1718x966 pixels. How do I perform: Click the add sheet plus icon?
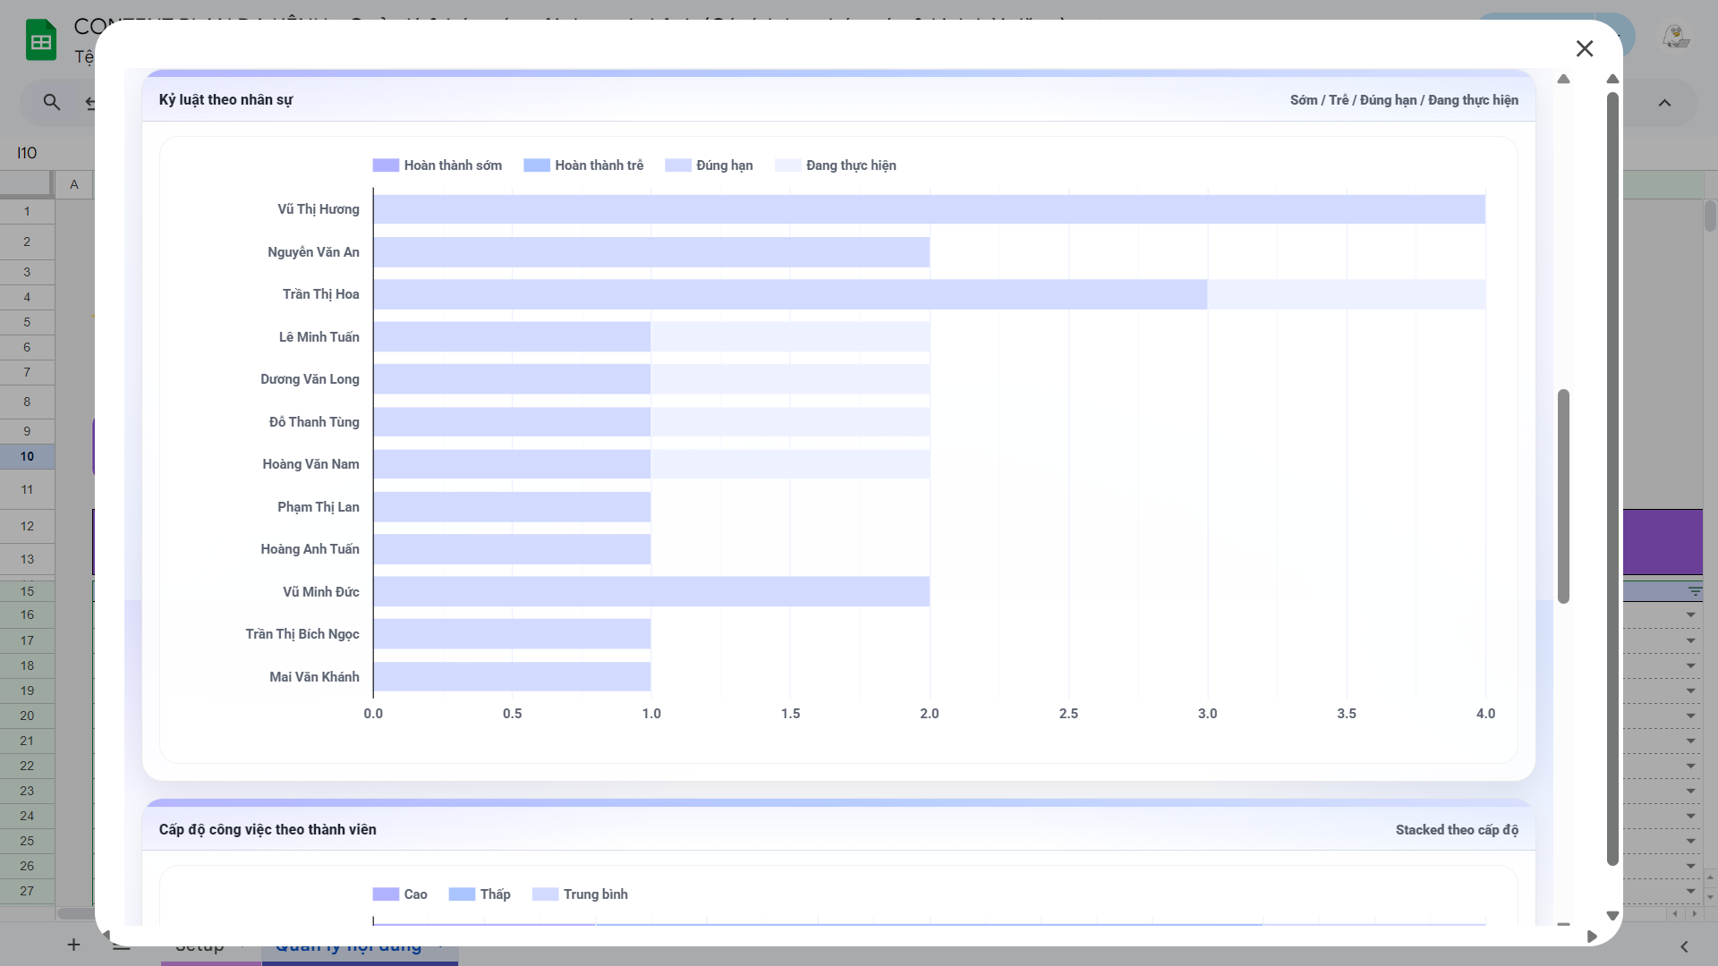(x=73, y=945)
